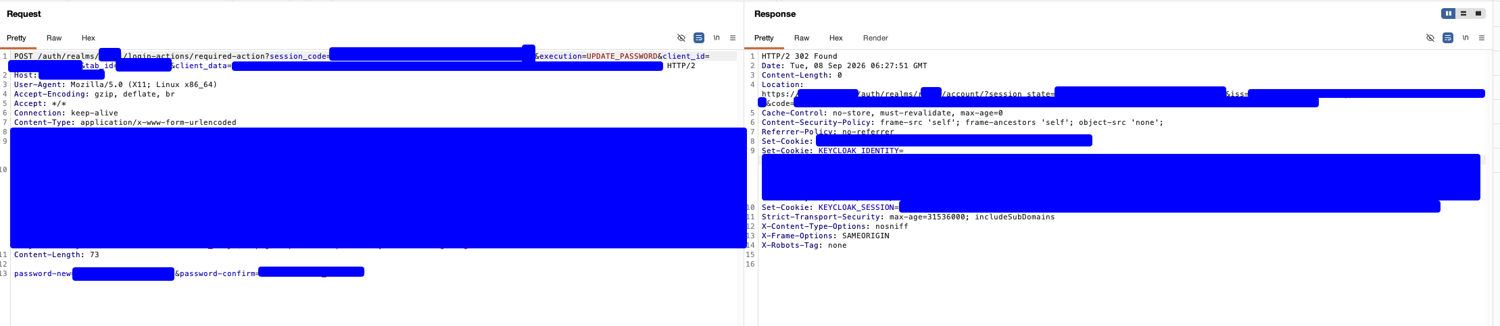The image size is (1500, 326).
Task: Toggle \n non-printable characters in Response panel
Action: pos(1466,38)
